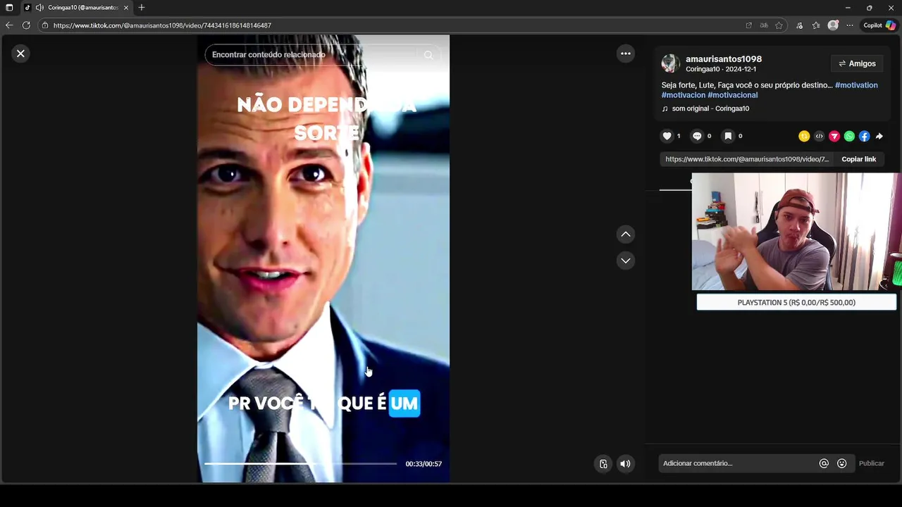Open the browser media control icon

click(799, 25)
